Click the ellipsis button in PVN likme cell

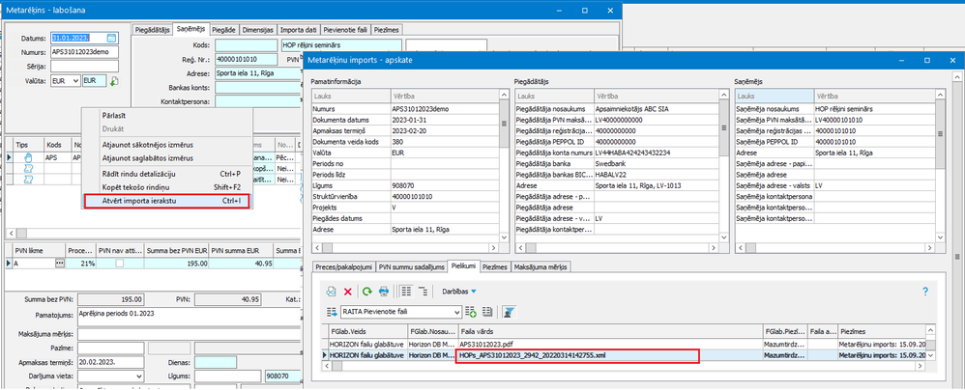(x=59, y=263)
